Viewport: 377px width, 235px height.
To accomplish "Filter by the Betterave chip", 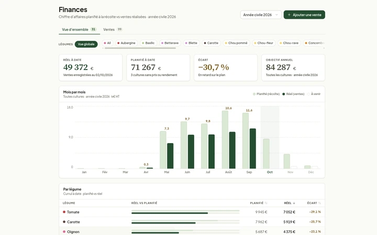I will click(x=170, y=43).
